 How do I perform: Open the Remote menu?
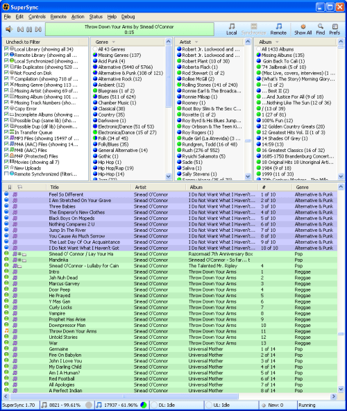click(x=58, y=17)
